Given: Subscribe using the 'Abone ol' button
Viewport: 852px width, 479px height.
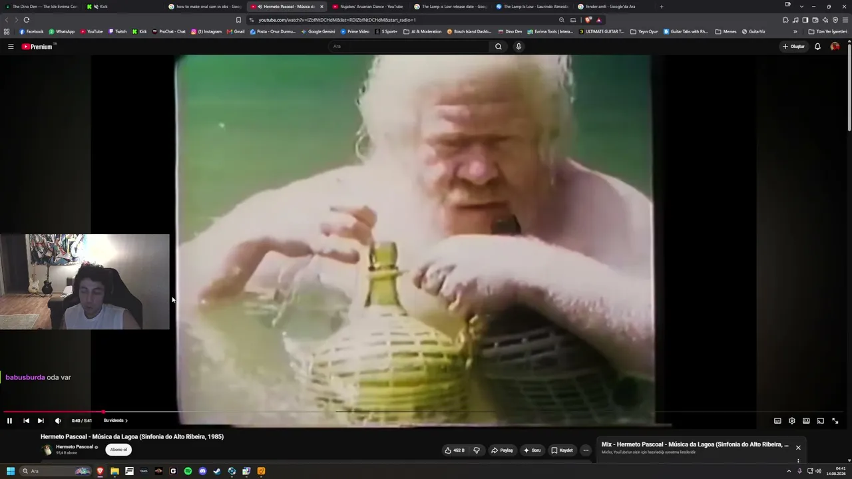Looking at the screenshot, I should [118, 450].
